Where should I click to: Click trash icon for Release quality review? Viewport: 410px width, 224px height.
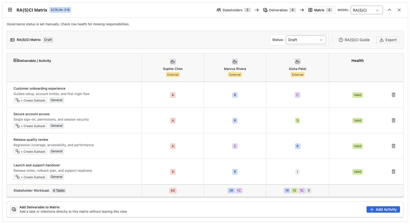coord(394,146)
